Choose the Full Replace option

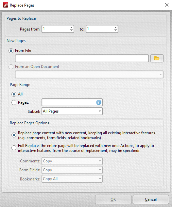pos(14,148)
